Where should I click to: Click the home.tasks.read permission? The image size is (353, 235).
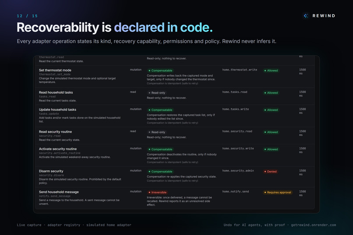235,92
